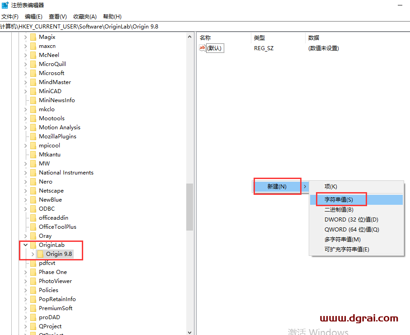410x335 pixels.
Task: Open the 编辑(E) menu
Action: click(x=33, y=16)
